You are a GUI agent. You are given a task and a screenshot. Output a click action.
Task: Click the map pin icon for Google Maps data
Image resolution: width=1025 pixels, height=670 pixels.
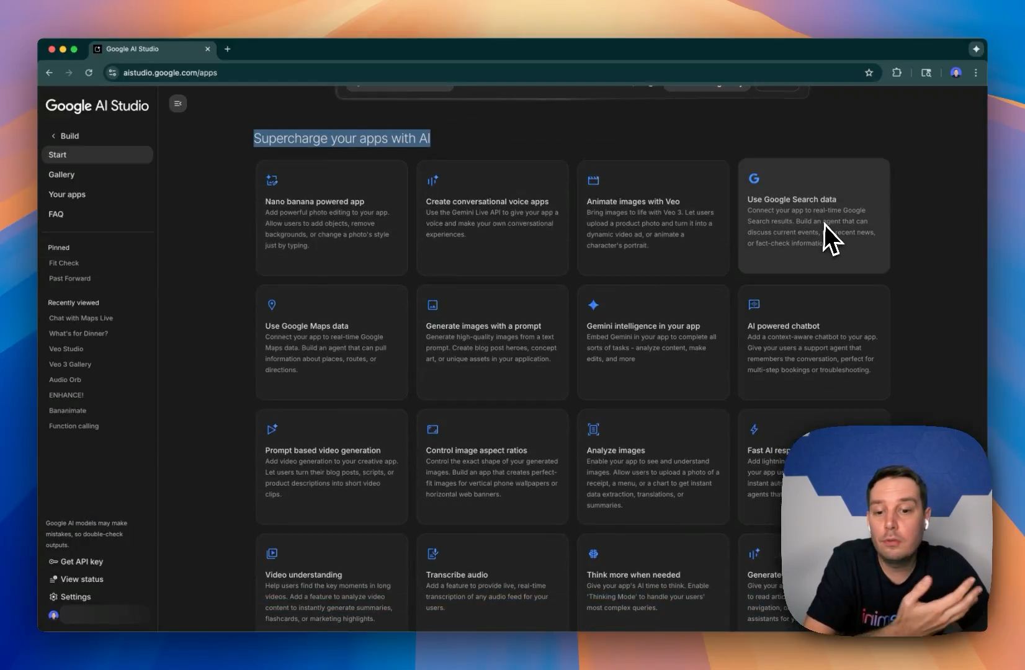[x=272, y=305]
